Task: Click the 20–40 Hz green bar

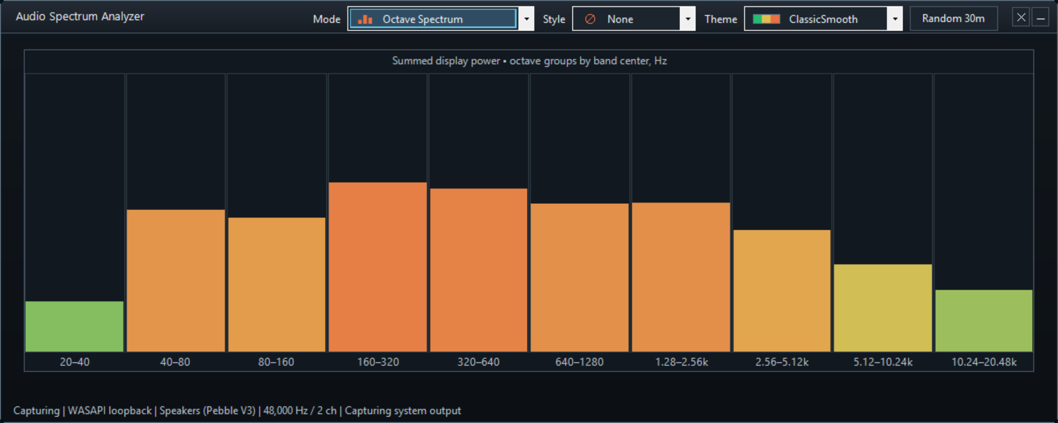Action: 75,327
